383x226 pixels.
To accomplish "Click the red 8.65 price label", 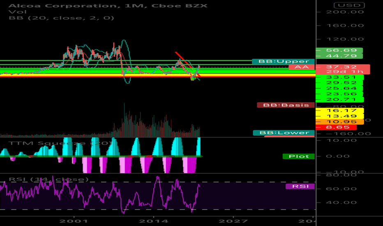I will click(x=336, y=127).
